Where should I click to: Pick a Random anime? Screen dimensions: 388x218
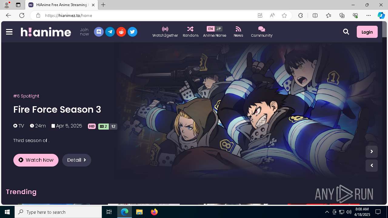point(190,32)
